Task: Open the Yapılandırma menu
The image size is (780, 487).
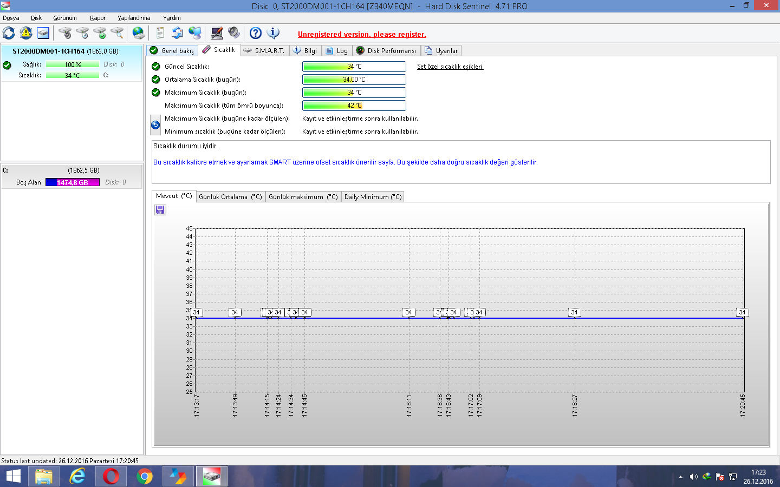Action: coord(134,18)
